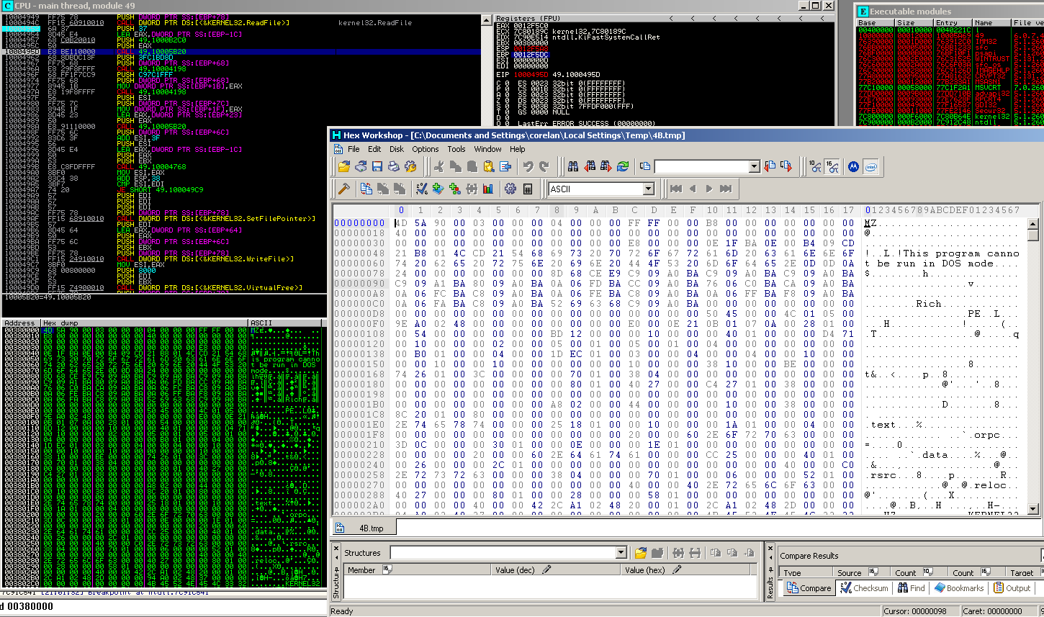Click the Executable modules Base column header
This screenshot has width=1044, height=617.
coord(867,23)
